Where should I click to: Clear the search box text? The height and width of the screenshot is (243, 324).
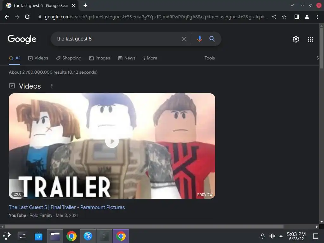coord(184,39)
